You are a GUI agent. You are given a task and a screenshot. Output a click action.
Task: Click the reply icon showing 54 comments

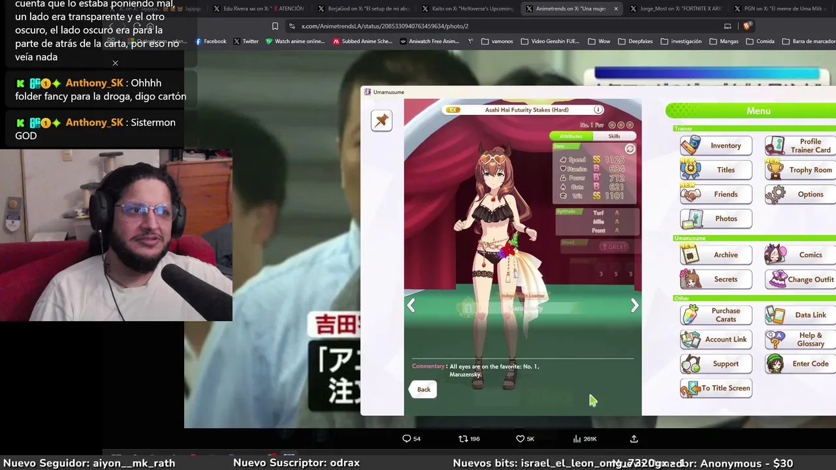(x=406, y=439)
